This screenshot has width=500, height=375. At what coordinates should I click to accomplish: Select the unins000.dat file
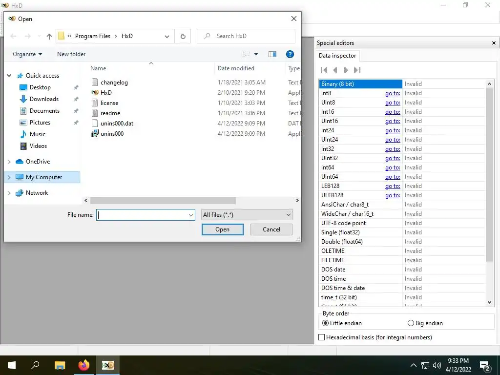coord(117,124)
